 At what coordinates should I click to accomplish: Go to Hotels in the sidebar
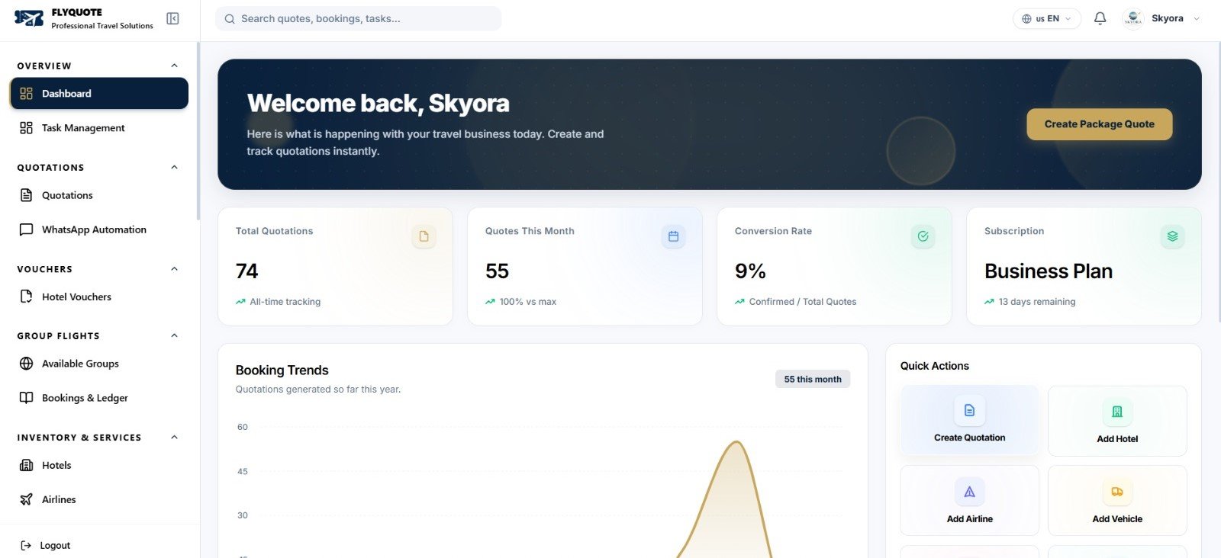(99, 465)
